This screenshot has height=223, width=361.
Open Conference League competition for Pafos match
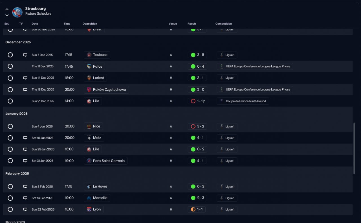(255, 66)
